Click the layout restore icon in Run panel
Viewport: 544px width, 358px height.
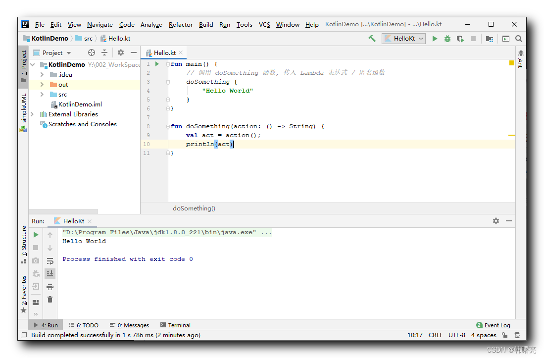[36, 302]
